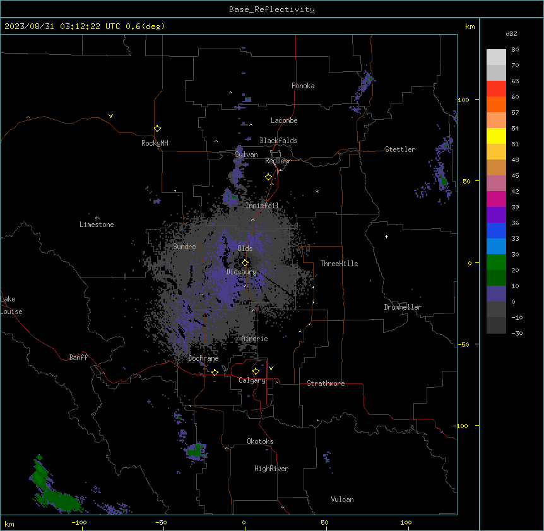
Task: Click the Banff label
Action: [x=78, y=358]
